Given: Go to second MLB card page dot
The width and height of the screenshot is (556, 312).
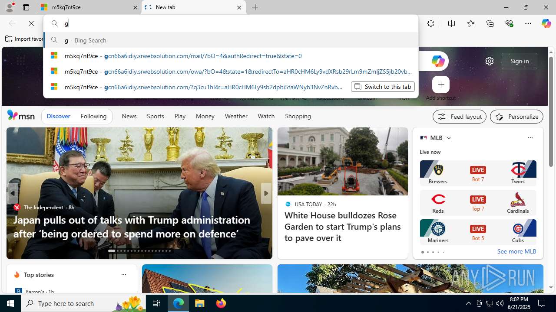Looking at the screenshot, I should [x=427, y=252].
